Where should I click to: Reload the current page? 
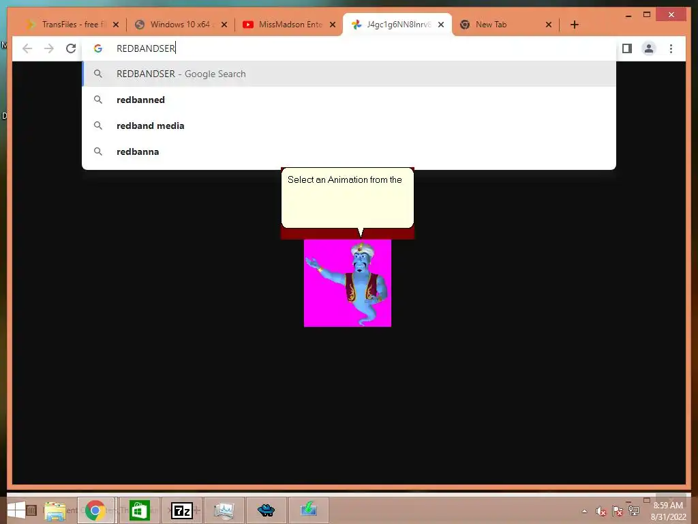tap(71, 48)
